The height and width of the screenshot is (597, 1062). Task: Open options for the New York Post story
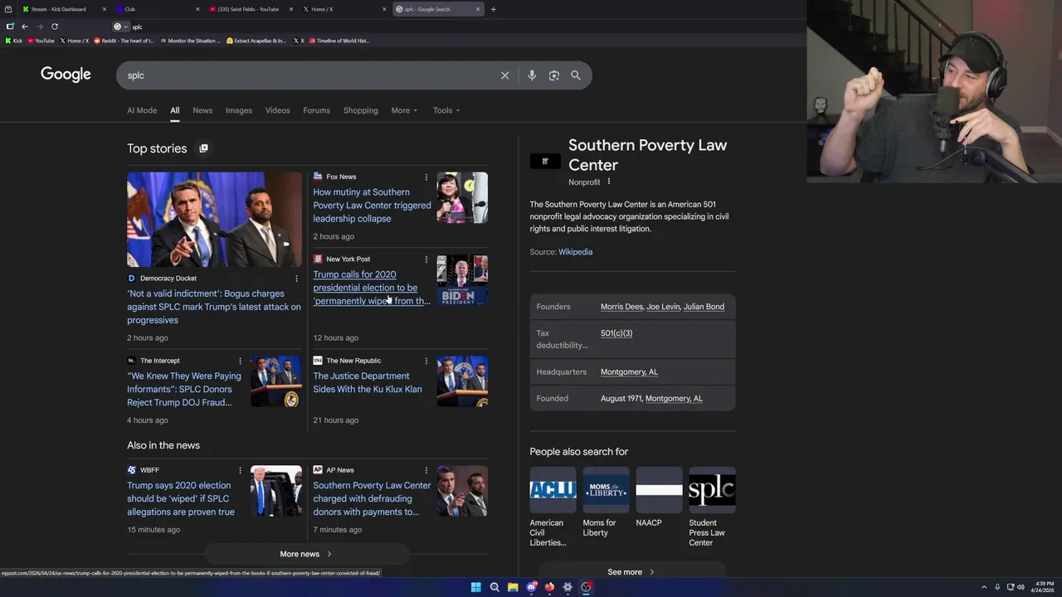[426, 259]
